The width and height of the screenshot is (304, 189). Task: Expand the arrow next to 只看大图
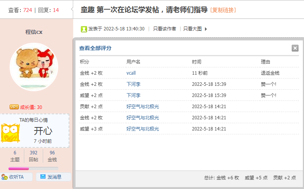(x=206, y=29)
